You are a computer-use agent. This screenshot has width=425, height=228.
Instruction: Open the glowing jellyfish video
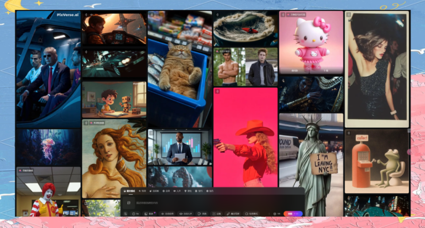tap(49, 147)
